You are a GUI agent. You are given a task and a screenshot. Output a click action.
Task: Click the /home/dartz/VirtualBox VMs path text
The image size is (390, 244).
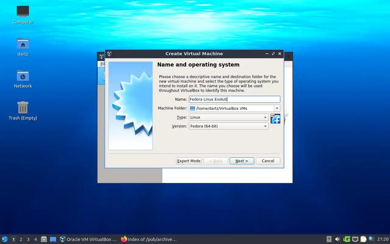(x=222, y=108)
